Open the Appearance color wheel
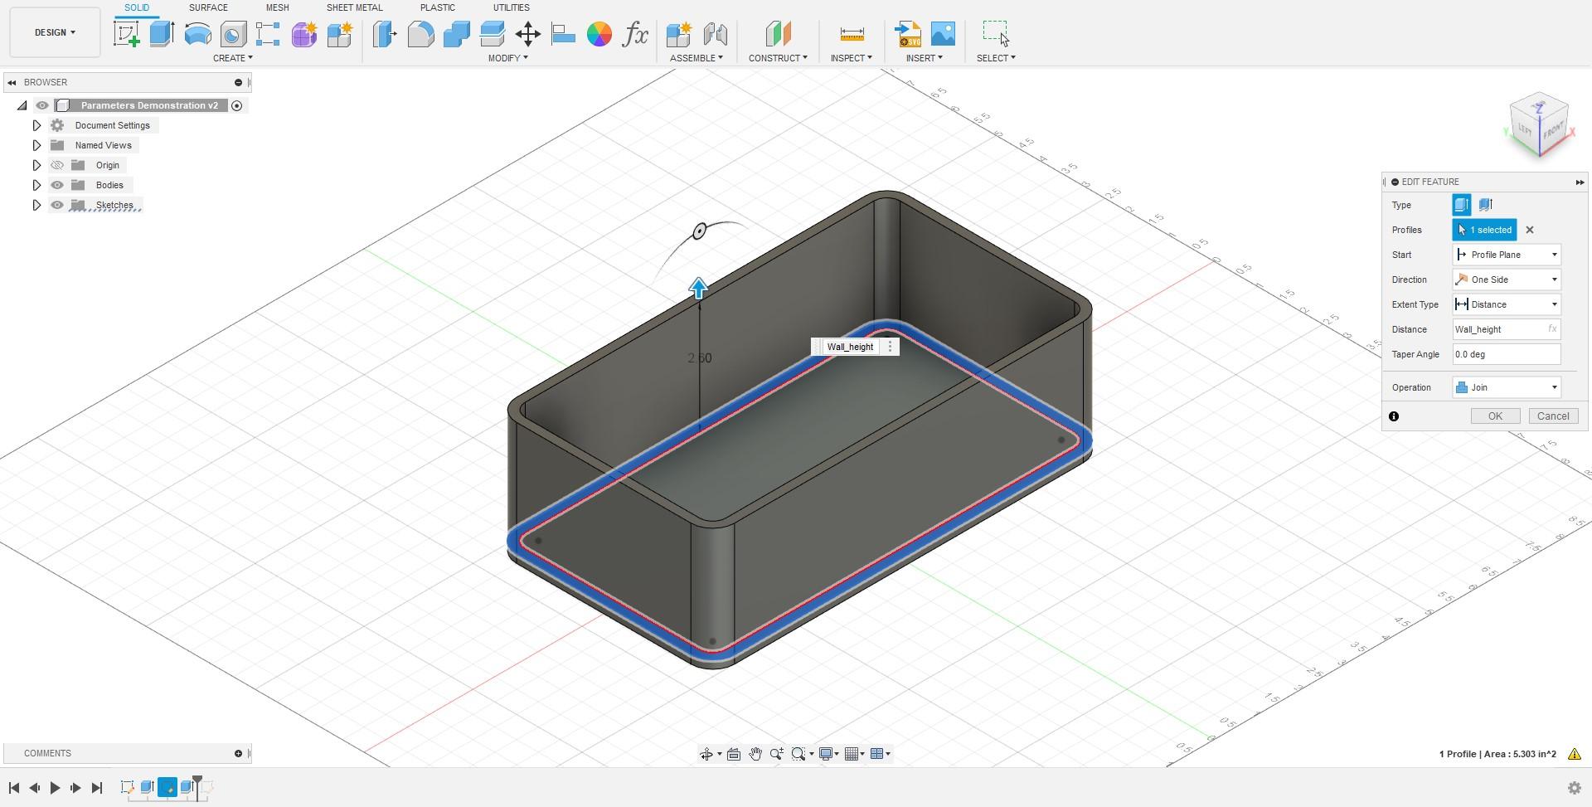Image resolution: width=1592 pixels, height=807 pixels. [599, 34]
